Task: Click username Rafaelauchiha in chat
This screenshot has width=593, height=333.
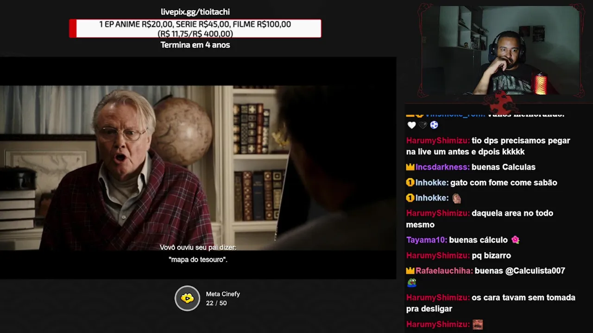Action: 444,271
